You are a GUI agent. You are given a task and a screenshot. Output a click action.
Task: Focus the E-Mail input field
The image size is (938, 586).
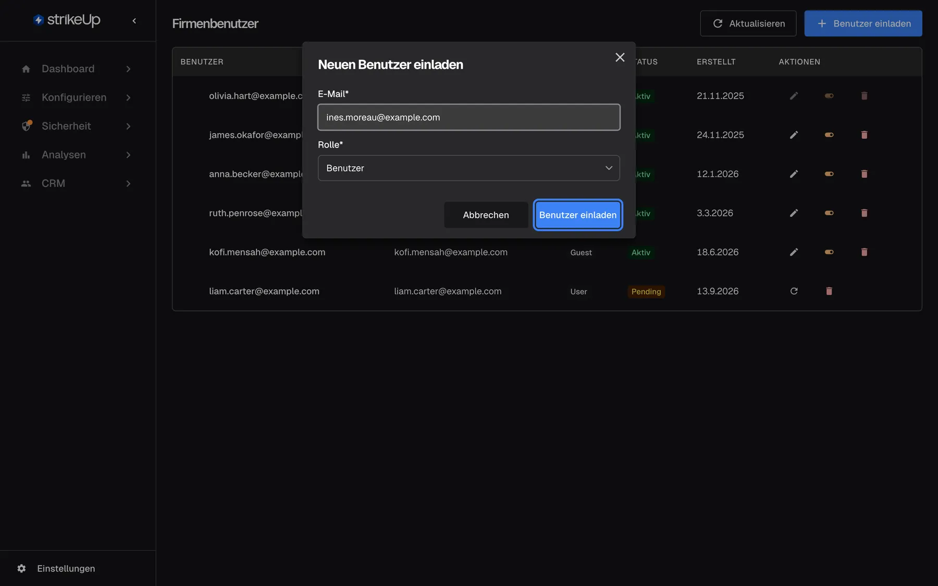[469, 117]
